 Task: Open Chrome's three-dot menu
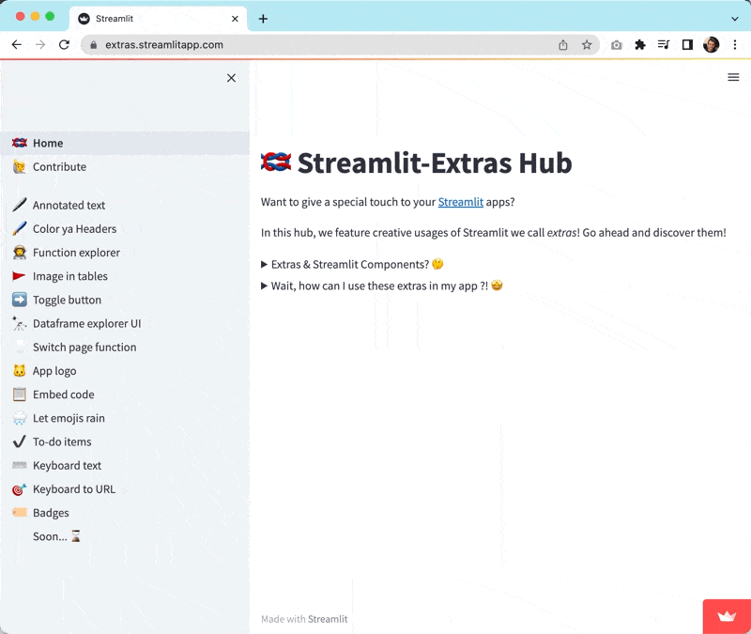pos(735,44)
